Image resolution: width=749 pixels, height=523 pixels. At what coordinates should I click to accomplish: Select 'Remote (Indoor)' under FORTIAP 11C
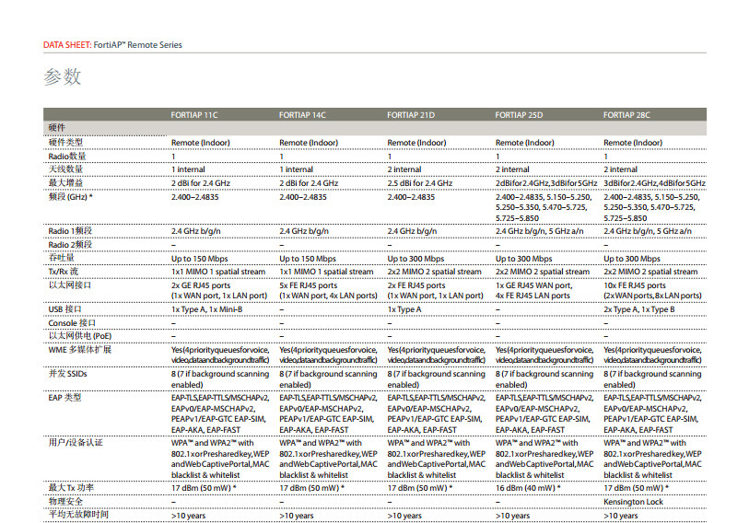201,143
